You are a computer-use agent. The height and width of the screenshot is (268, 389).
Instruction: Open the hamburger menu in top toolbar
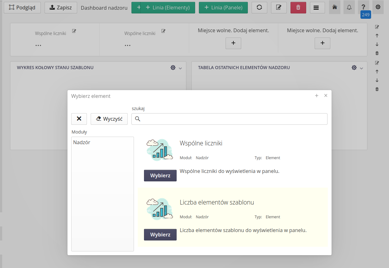coord(317,8)
